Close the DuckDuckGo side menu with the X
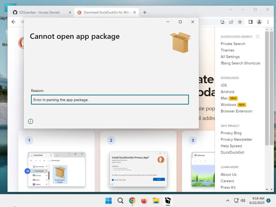Viewport: 276px width, 207px height. pos(258,37)
